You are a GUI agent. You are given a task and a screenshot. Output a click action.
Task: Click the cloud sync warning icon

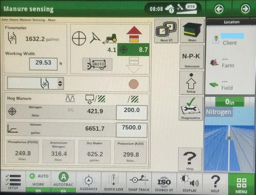point(170,9)
